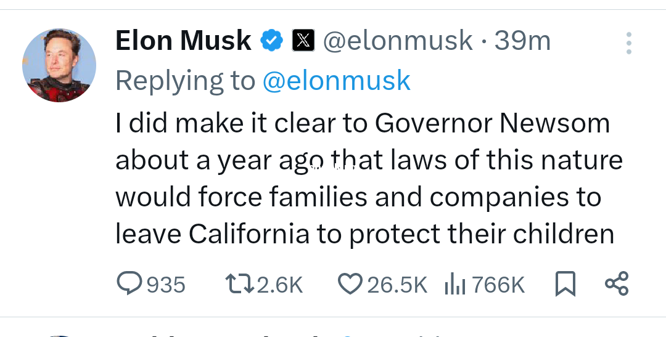The height and width of the screenshot is (337, 666).
Task: Click the Elon Musk display name
Action: coord(183,41)
